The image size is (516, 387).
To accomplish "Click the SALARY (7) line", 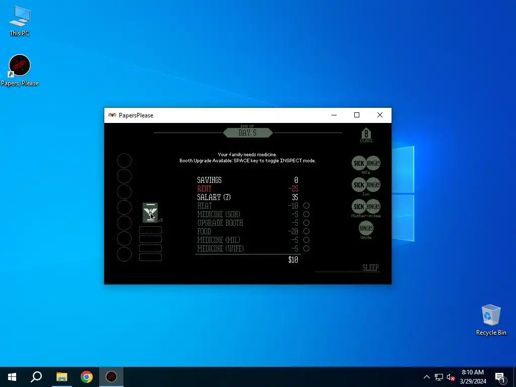I will [x=247, y=197].
